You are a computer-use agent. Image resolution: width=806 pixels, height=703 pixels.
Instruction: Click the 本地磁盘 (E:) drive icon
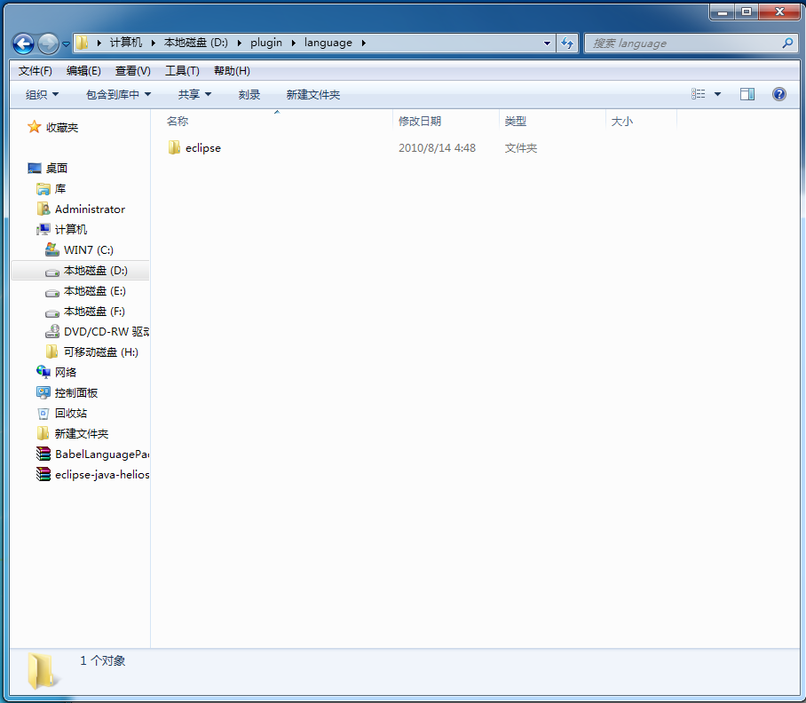coord(51,292)
